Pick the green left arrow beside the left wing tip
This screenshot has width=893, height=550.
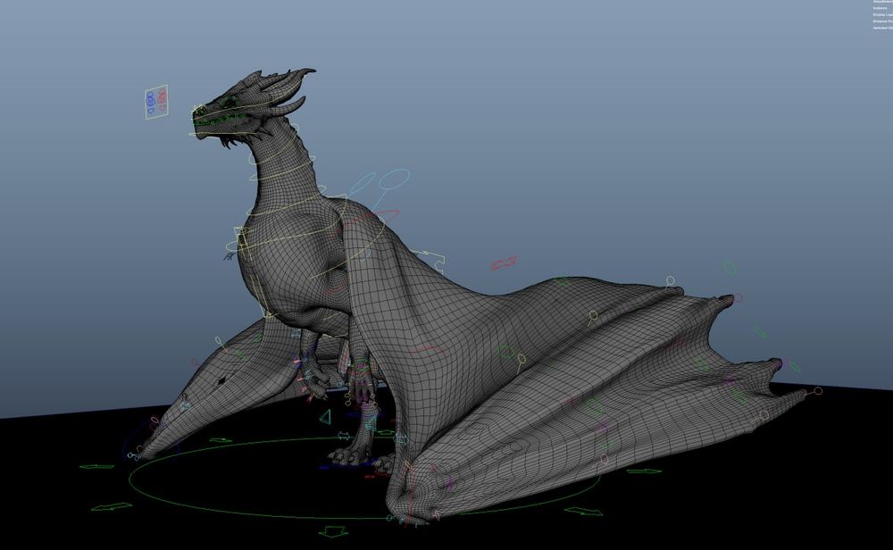point(96,466)
